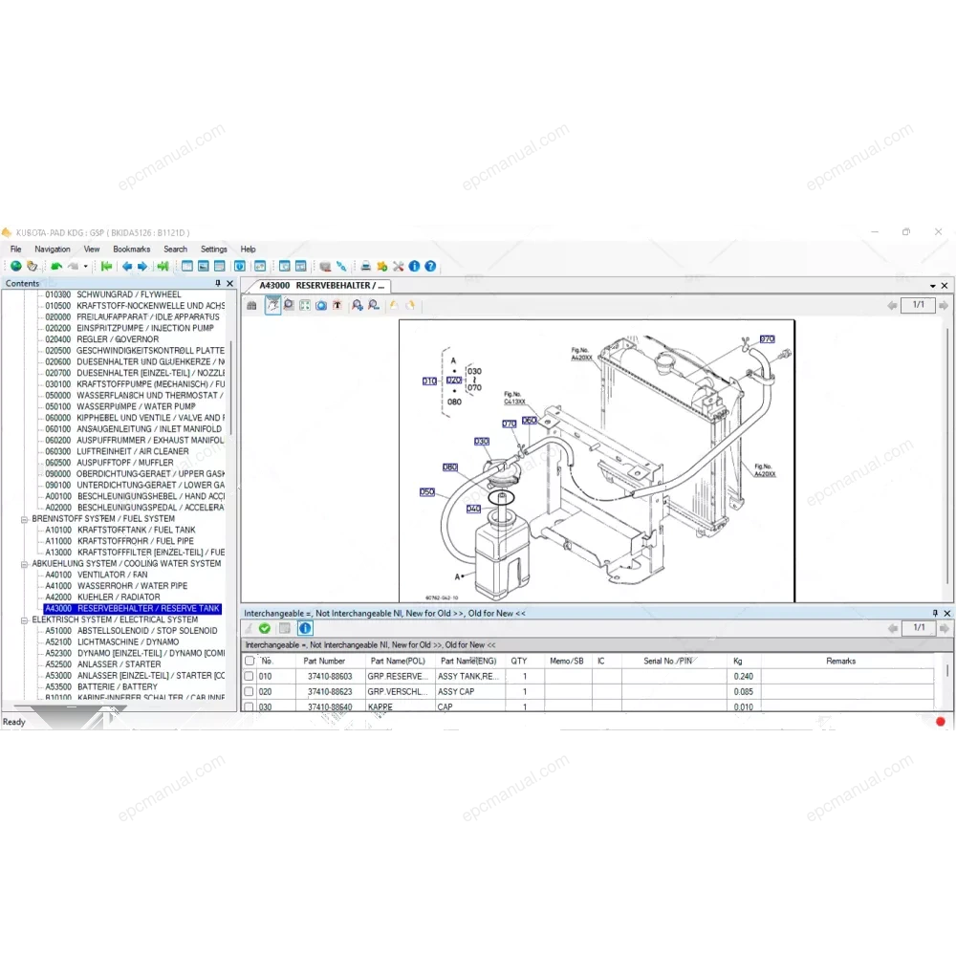The width and height of the screenshot is (956, 956).
Task: Select 060500 AUSPUFFTOPF / MUFFLER entry
Action: (109, 462)
